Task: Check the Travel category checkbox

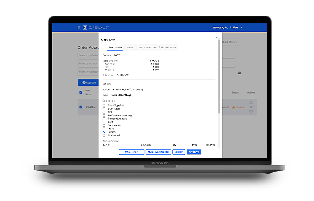Action: (104, 129)
